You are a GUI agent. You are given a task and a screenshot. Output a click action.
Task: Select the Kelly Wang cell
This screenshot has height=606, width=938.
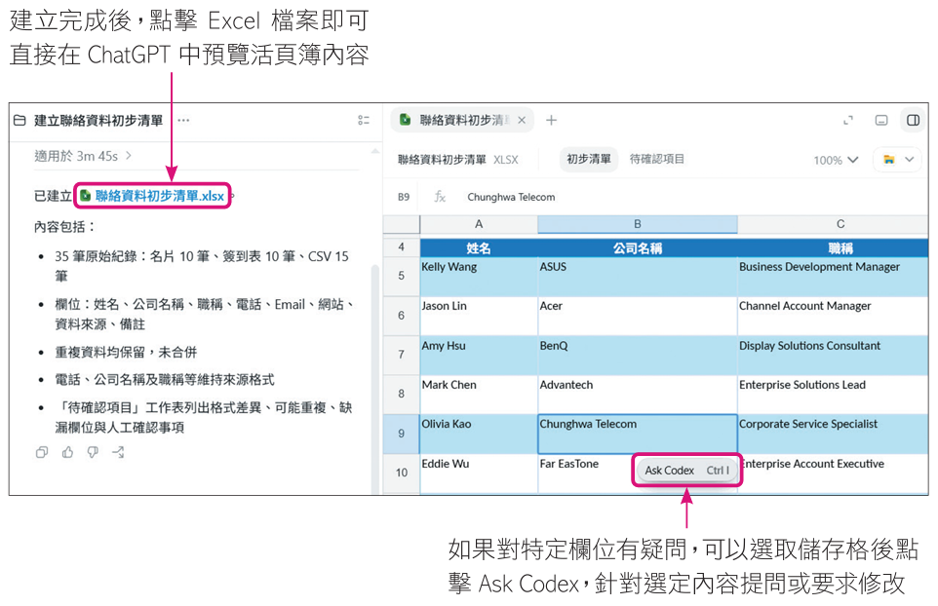click(x=479, y=276)
